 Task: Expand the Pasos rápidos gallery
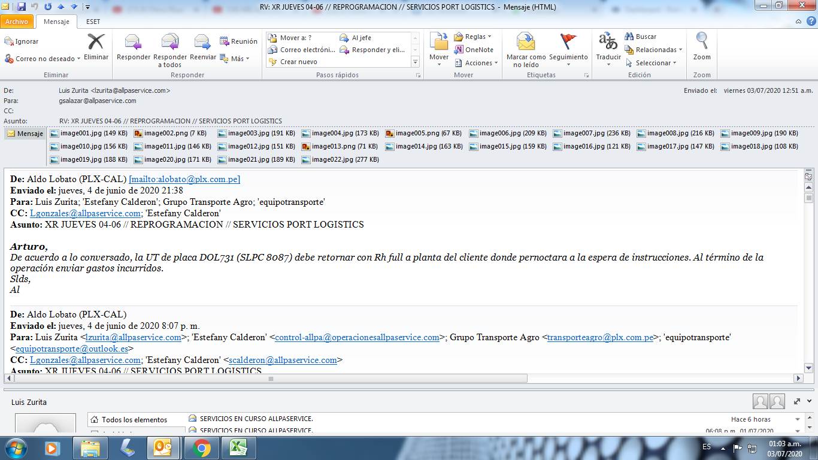click(415, 62)
